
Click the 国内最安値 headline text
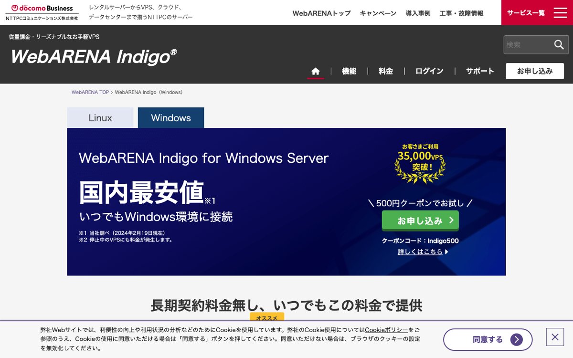142,193
